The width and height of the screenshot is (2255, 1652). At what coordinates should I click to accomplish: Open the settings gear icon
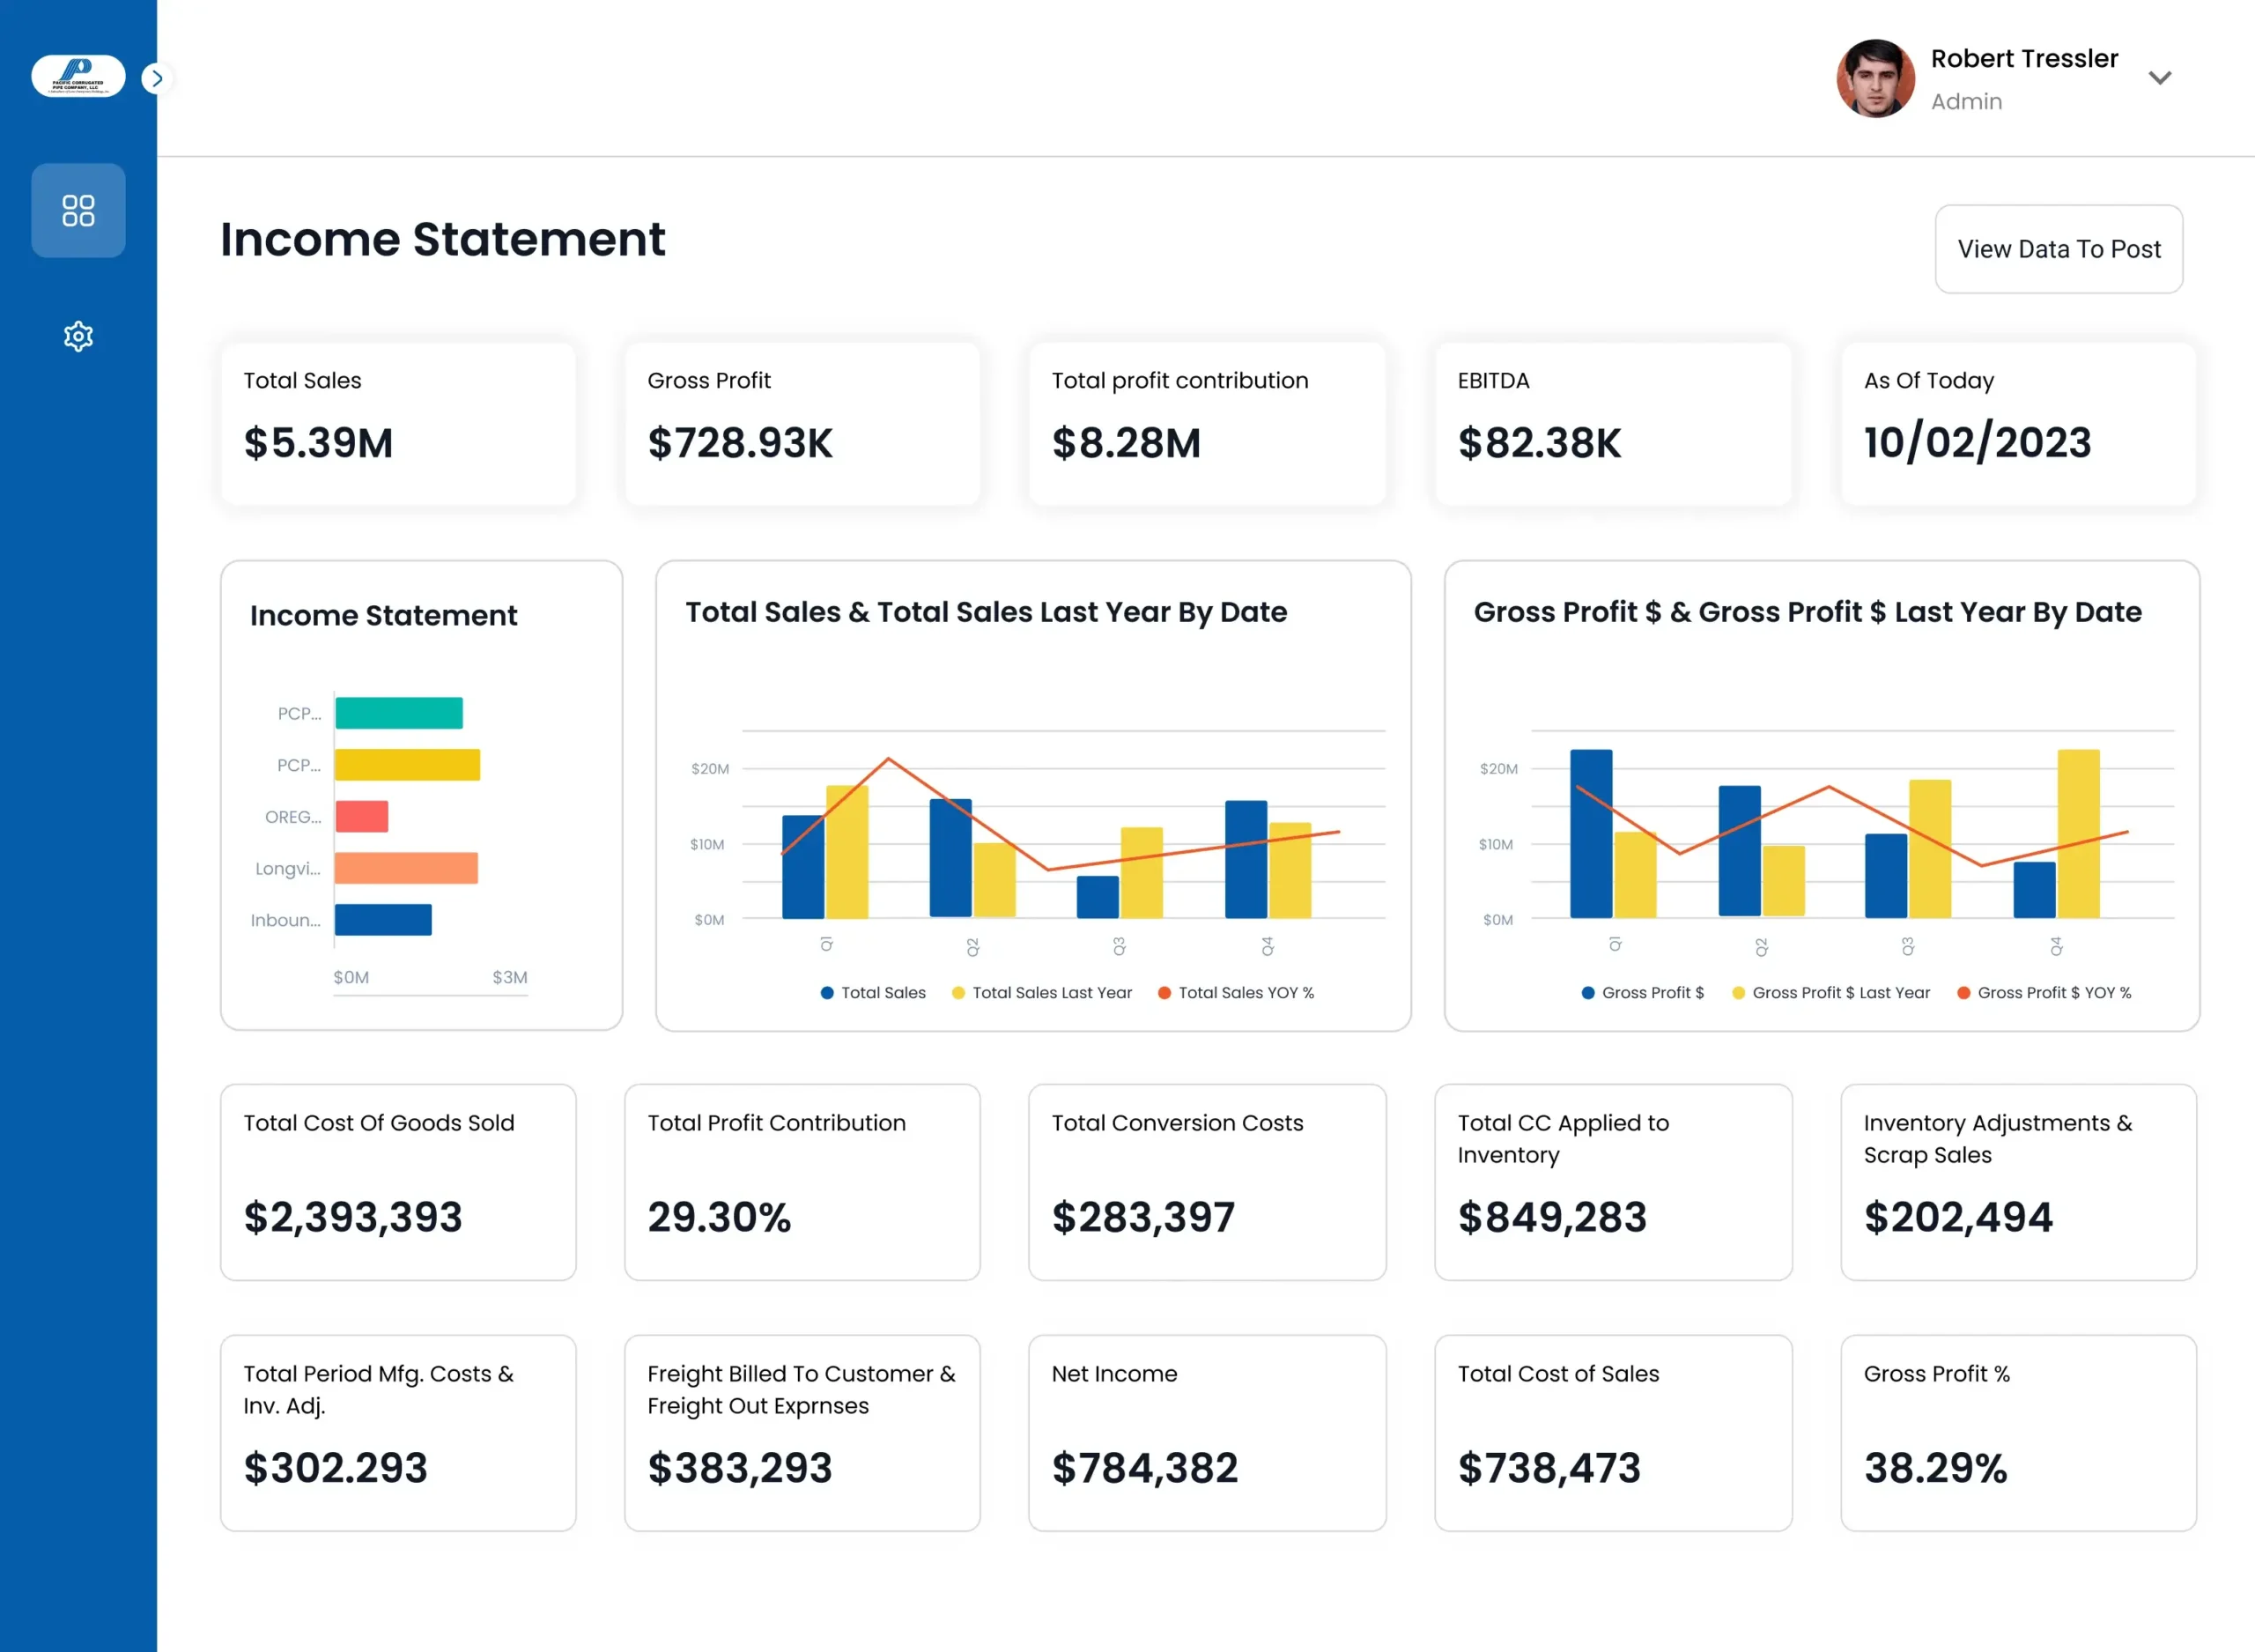coord(78,336)
